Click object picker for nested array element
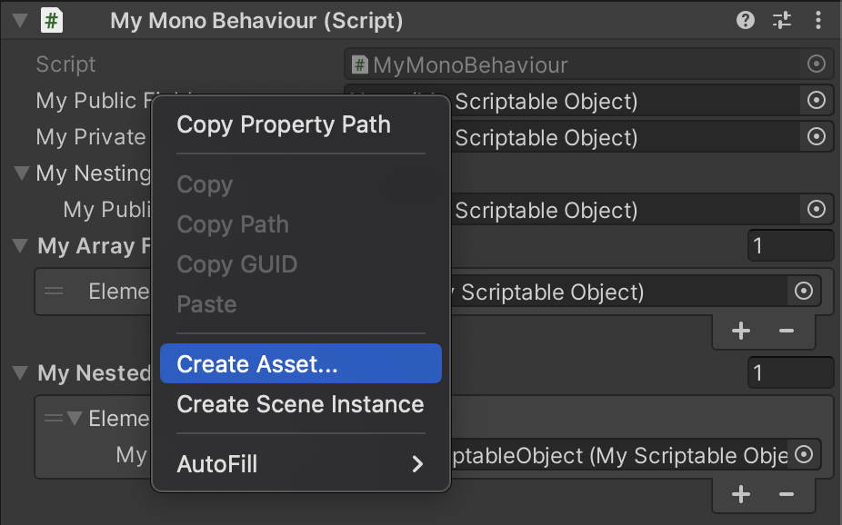Image resolution: width=842 pixels, height=525 pixels. click(804, 454)
